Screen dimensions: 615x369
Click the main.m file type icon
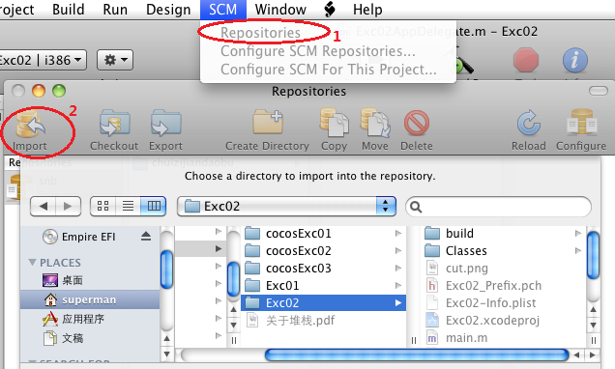pos(432,338)
